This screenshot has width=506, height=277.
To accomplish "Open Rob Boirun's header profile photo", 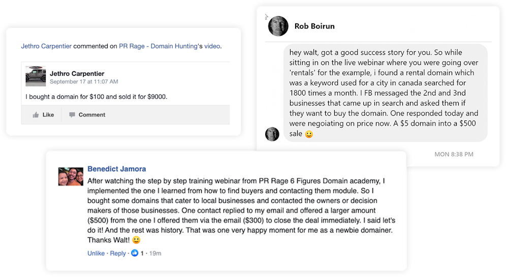I will [x=278, y=26].
